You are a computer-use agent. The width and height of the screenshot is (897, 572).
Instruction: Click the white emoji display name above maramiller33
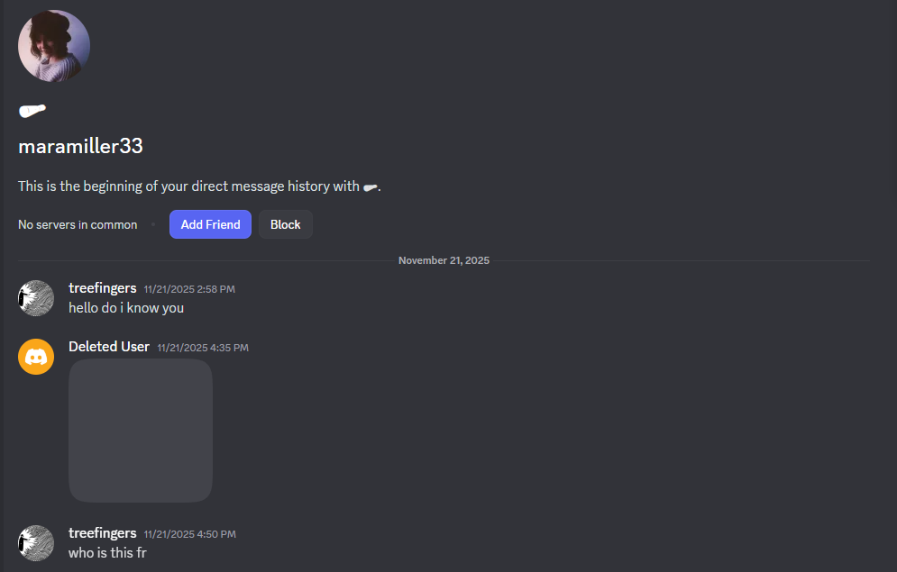(32, 110)
